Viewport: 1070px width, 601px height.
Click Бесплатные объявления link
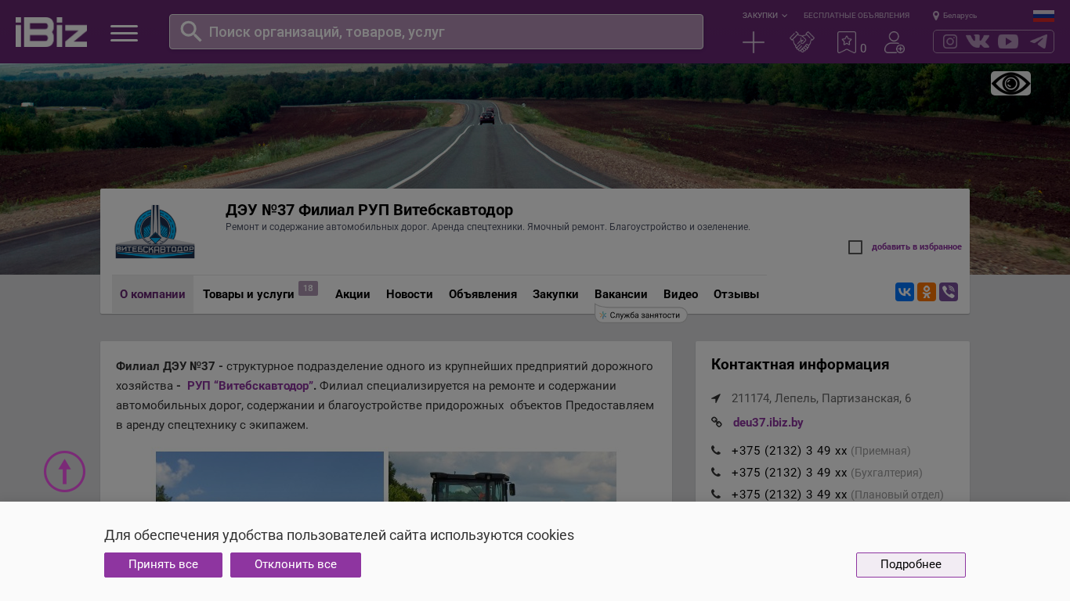click(856, 16)
